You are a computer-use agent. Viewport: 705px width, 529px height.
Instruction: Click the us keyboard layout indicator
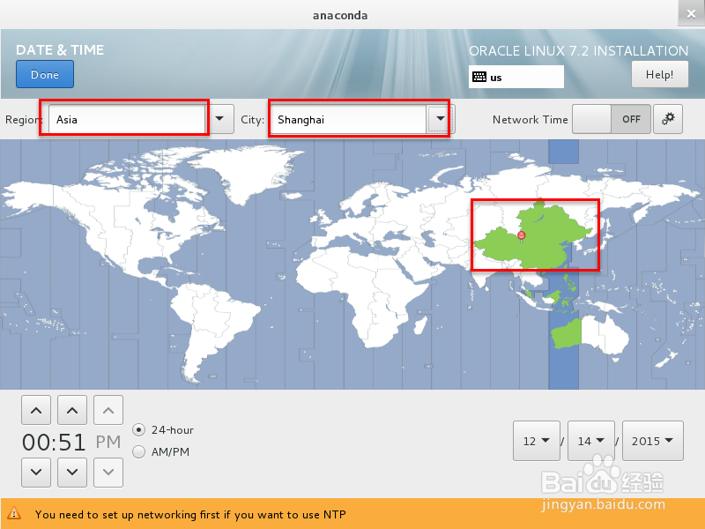(516, 77)
